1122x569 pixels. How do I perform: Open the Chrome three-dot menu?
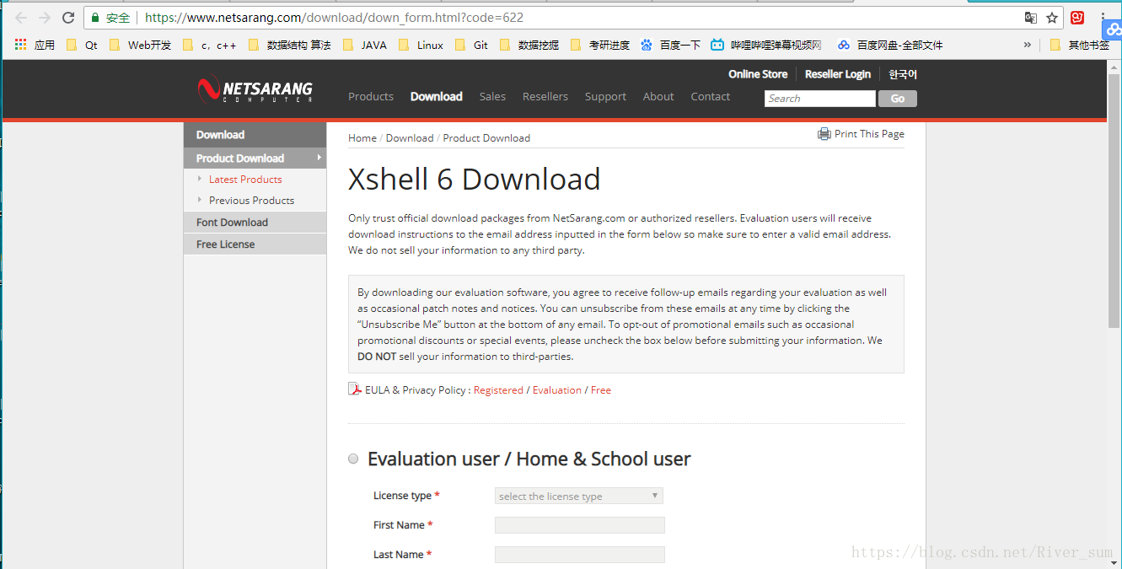click(1103, 18)
